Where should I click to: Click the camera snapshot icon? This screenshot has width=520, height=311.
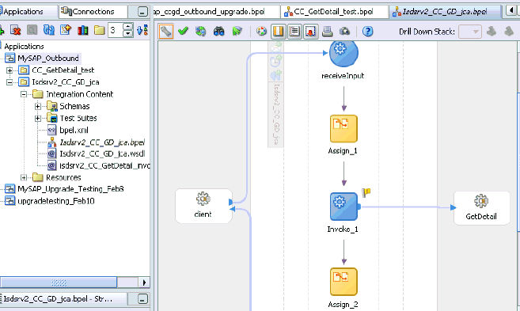pos(345,32)
